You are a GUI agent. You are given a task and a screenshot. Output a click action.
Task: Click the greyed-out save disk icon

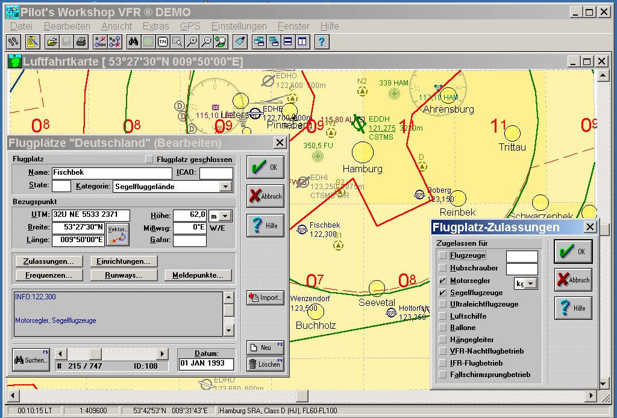tap(66, 42)
